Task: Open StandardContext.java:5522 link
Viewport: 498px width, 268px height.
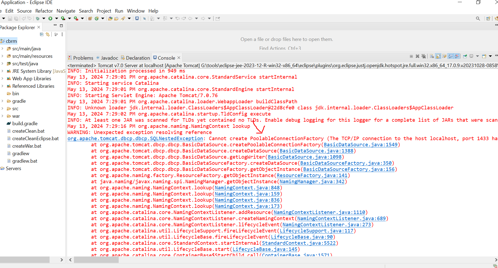Action: tap(299, 243)
